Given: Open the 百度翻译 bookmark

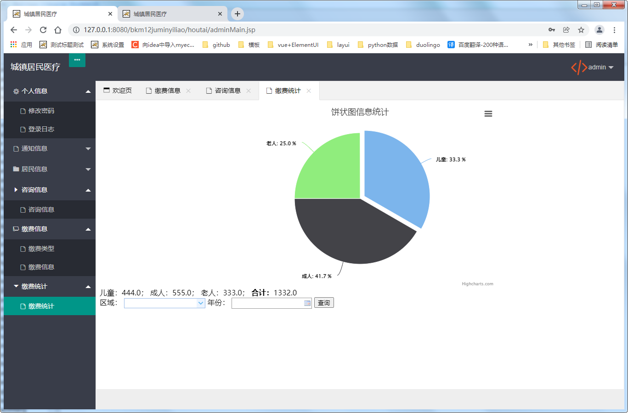Looking at the screenshot, I should 478,45.
